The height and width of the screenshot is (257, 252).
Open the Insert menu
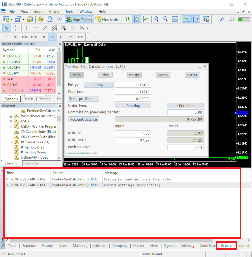[x=38, y=12]
